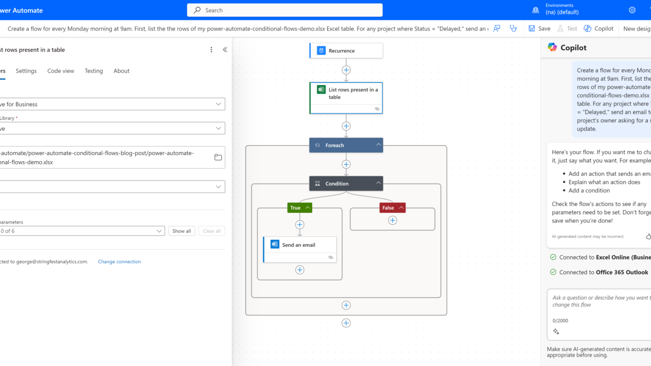Click the Change connection link

[120, 262]
